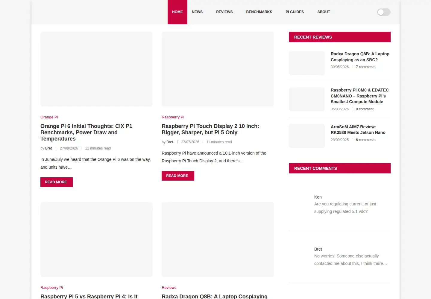Viewport: 431px width, 299px height.
Task: Open the Reviews category label above Radxa article
Action: click(169, 288)
